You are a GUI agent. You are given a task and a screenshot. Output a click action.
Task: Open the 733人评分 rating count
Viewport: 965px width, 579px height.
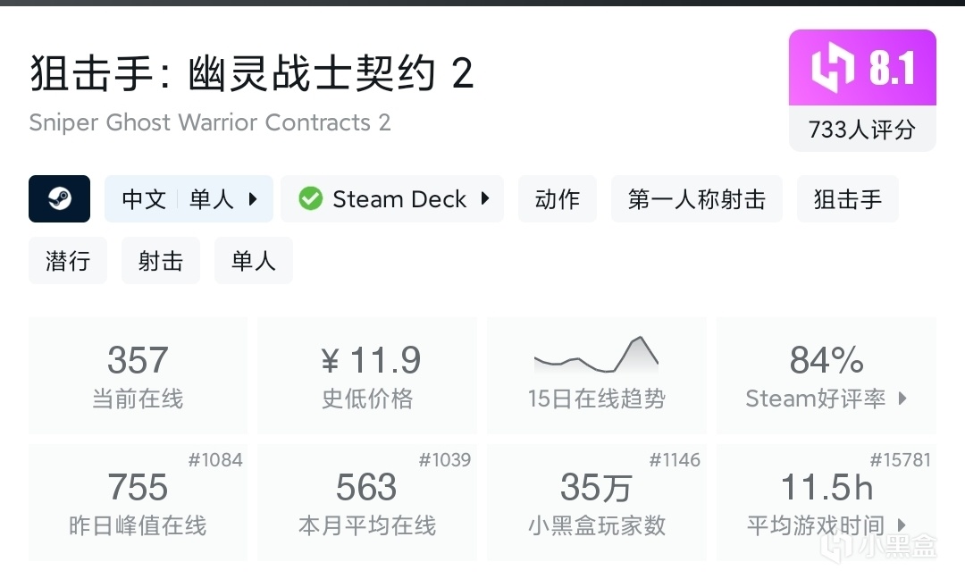pos(862,130)
